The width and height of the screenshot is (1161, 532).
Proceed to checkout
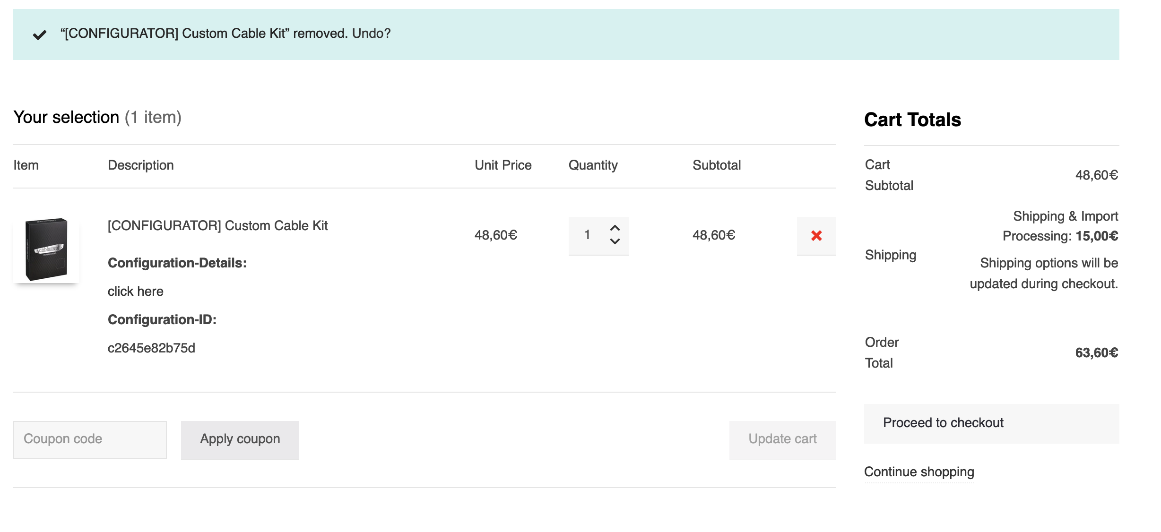pyautogui.click(x=991, y=423)
